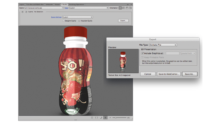
Task: Open the pixels/inch unit dropdown
Action: (x=188, y=53)
